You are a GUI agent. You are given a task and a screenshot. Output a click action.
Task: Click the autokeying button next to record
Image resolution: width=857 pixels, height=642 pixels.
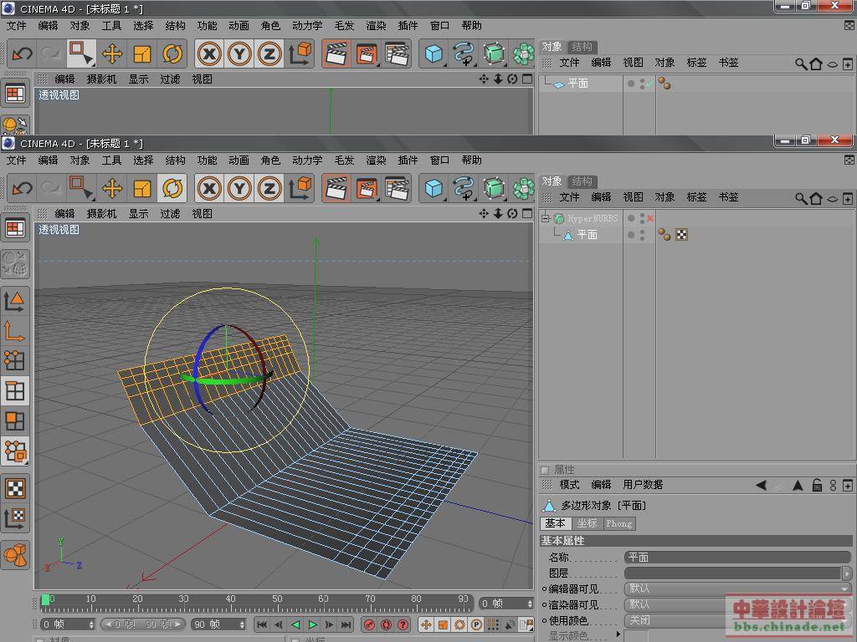click(x=387, y=624)
